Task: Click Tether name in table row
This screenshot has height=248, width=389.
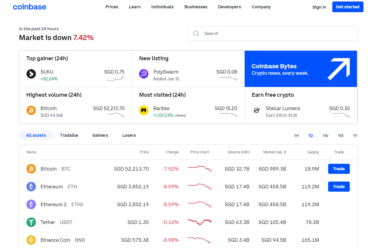Action: tap(48, 222)
